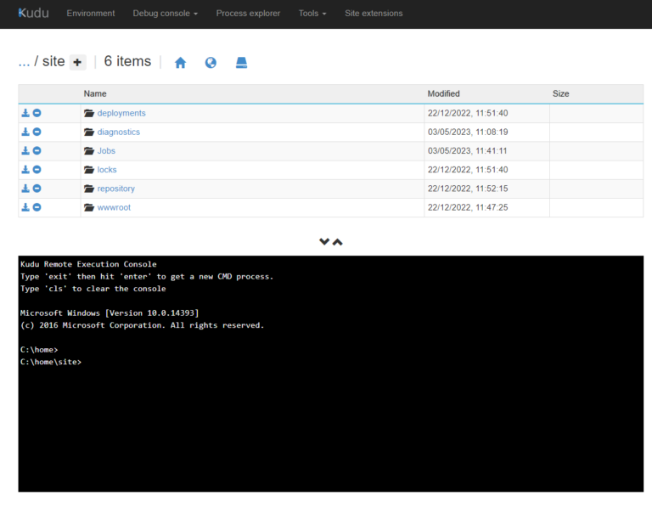Click the plus button next to site
Screen dimensions: 652x507
(77, 62)
